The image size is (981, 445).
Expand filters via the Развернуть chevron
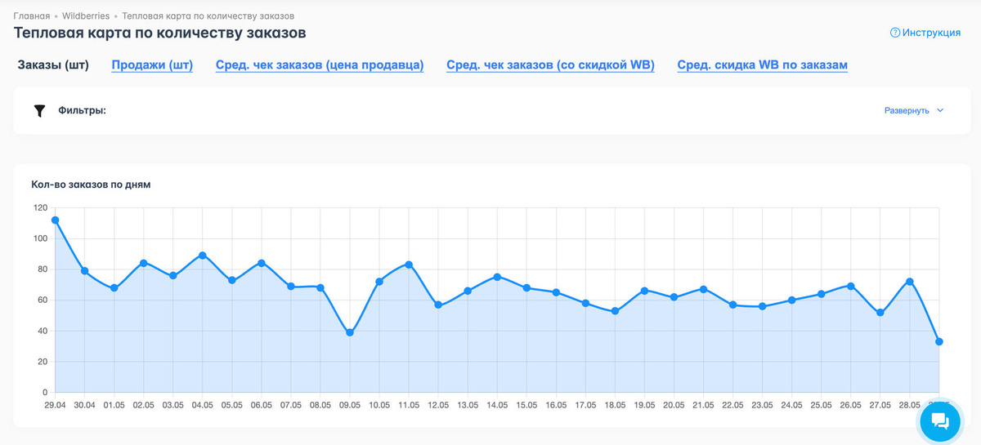[940, 110]
